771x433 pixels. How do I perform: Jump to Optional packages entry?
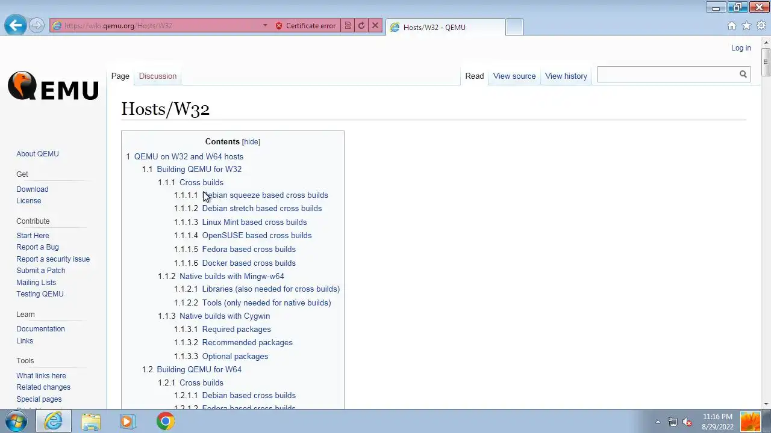(x=235, y=357)
